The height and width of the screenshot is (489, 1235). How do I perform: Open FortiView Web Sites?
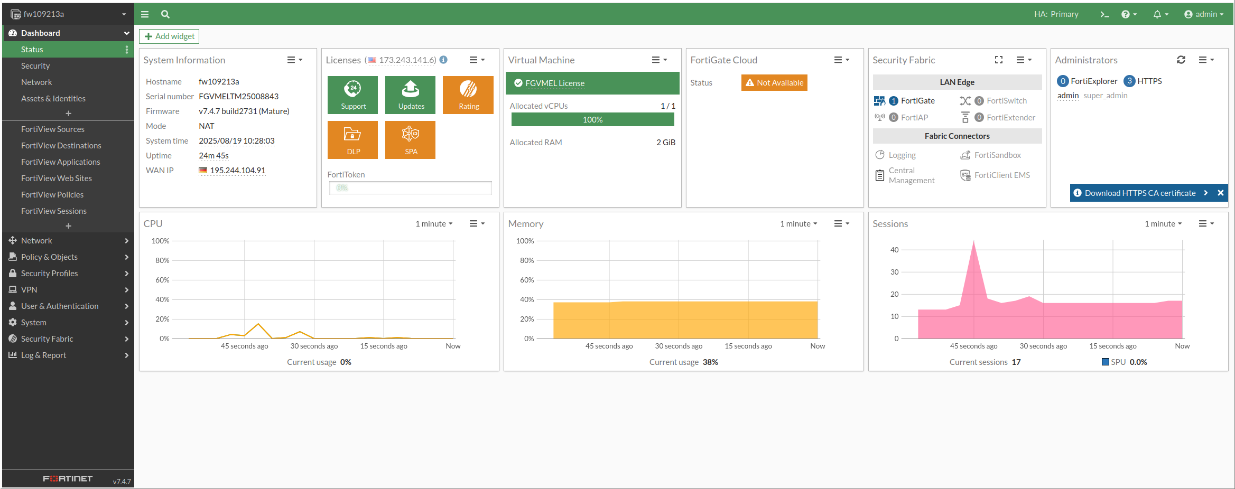pos(68,178)
